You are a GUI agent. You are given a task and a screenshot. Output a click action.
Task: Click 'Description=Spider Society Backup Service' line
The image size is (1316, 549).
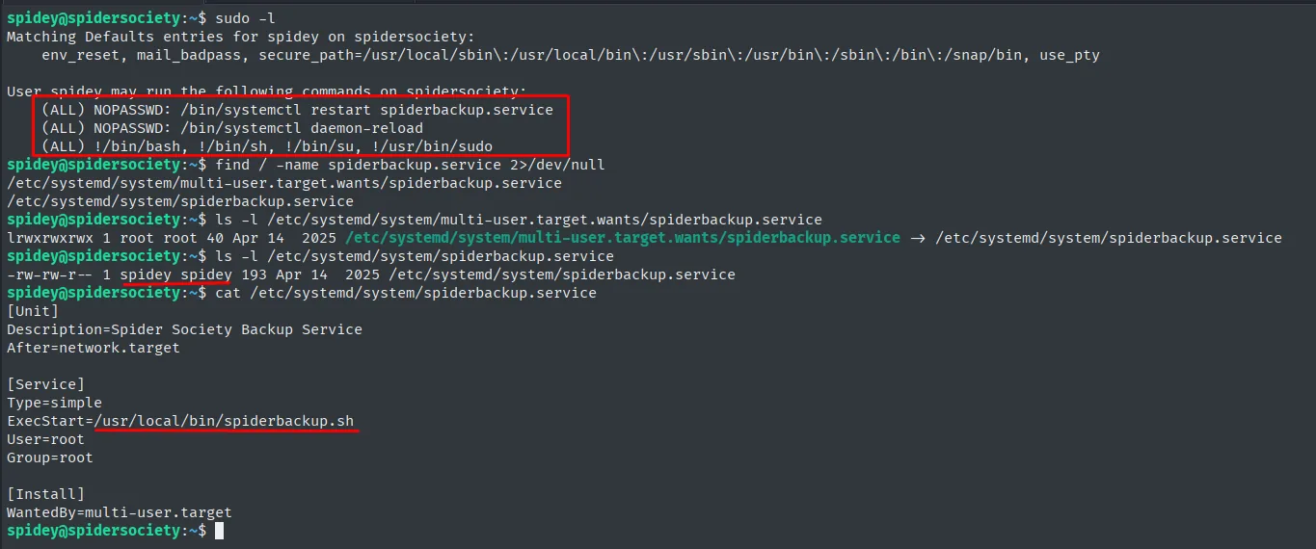pos(184,329)
